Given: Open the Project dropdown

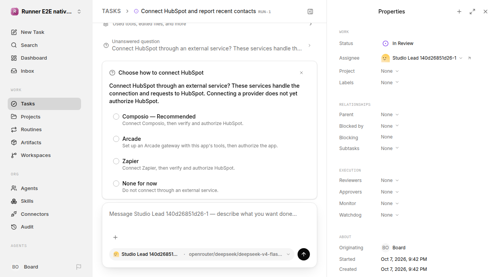Looking at the screenshot, I should (390, 71).
